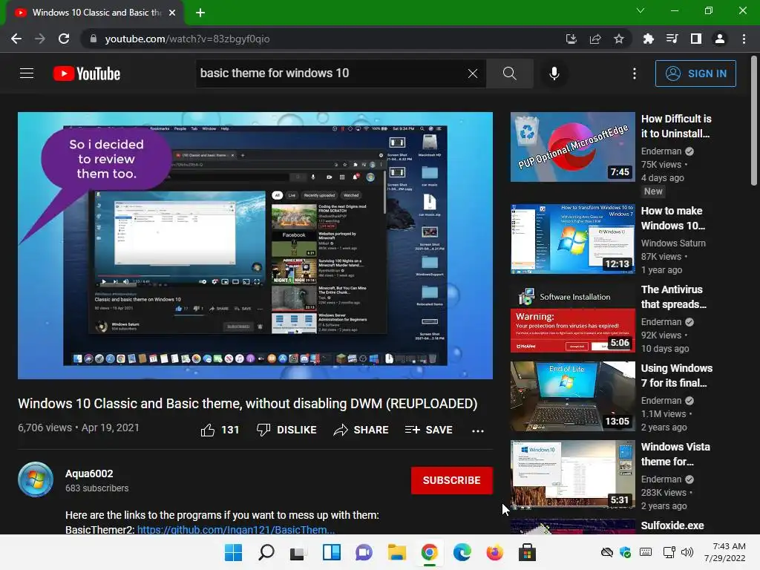Click the address bar URL
This screenshot has width=760, height=570.
187,39
